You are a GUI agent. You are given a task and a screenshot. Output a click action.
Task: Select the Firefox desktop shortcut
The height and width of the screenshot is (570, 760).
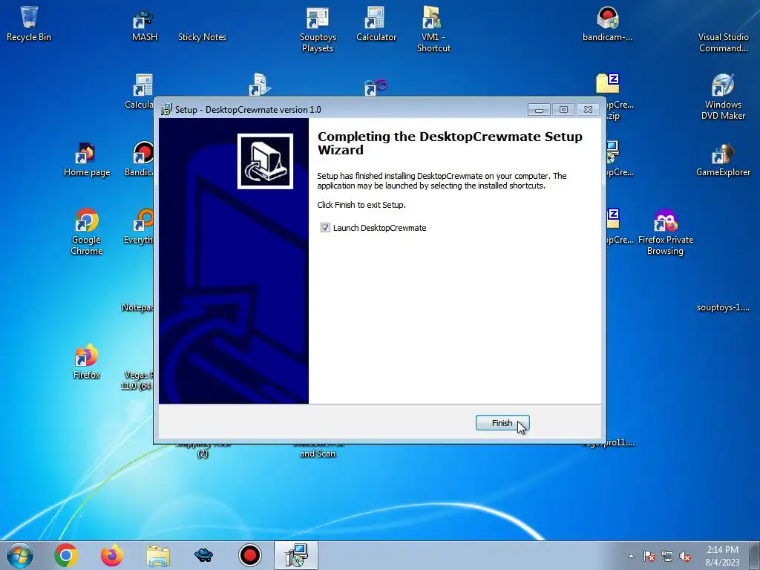pos(87,361)
